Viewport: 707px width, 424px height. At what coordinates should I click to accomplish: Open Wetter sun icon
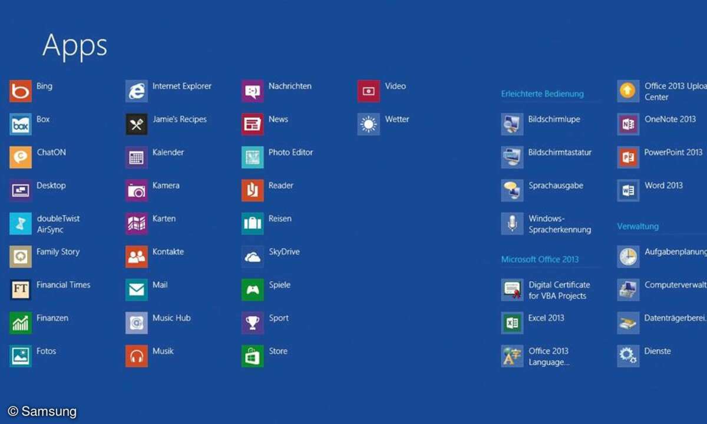[369, 124]
